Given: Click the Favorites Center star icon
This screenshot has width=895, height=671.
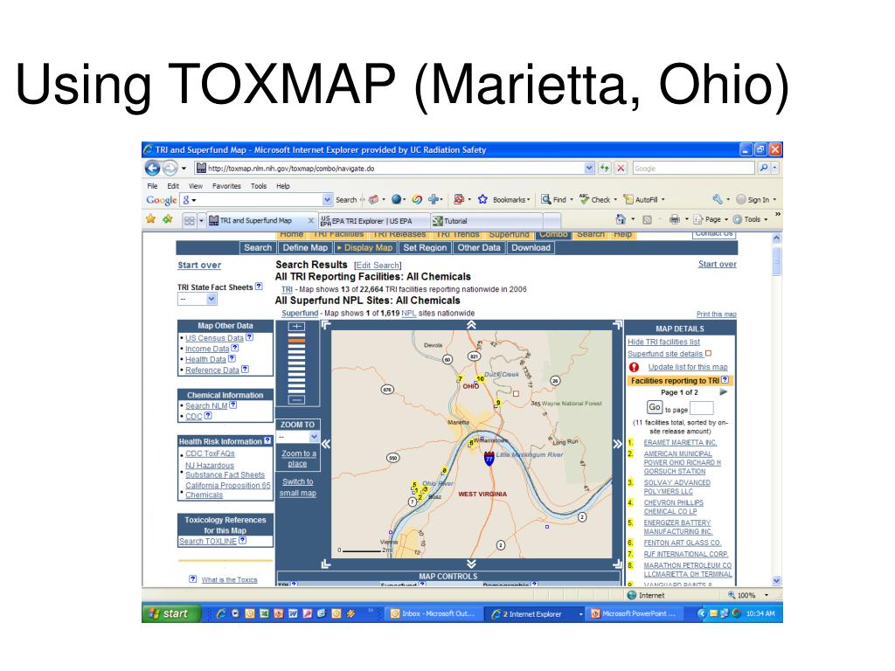Looking at the screenshot, I should (150, 219).
